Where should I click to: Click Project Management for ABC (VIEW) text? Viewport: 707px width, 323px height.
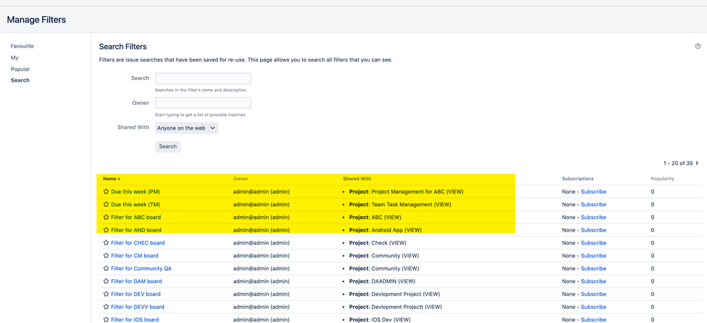[x=417, y=192]
